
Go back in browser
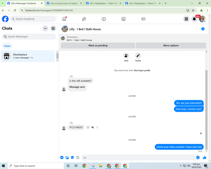3,10
